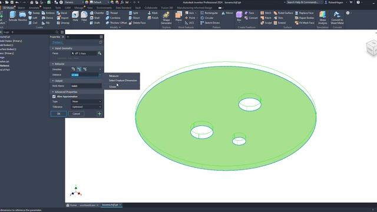The image size is (377, 212).
Task: Select the Rib tool
Action: coord(46,23)
